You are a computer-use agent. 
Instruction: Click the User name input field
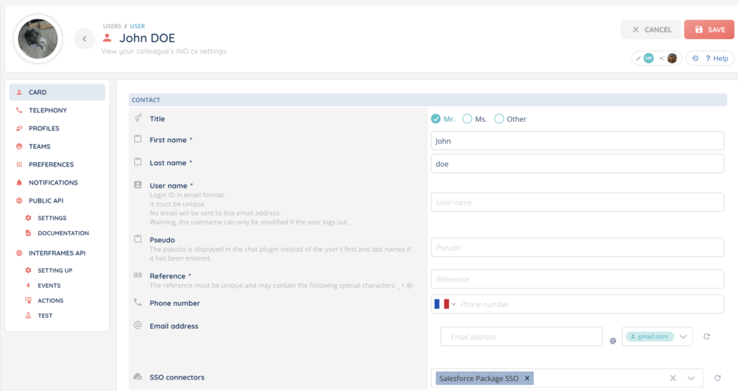[577, 202]
